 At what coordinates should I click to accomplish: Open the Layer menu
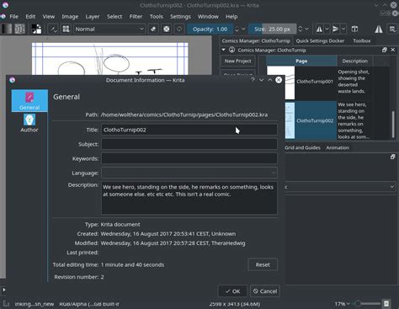click(93, 17)
